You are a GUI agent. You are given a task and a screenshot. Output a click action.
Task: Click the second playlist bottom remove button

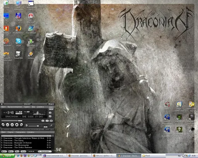coord(11,151)
